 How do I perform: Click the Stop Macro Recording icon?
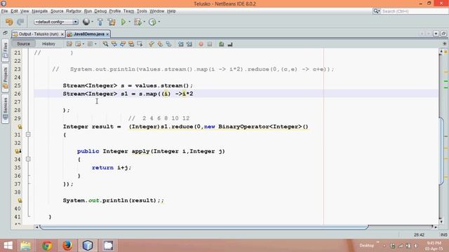[x=210, y=44]
